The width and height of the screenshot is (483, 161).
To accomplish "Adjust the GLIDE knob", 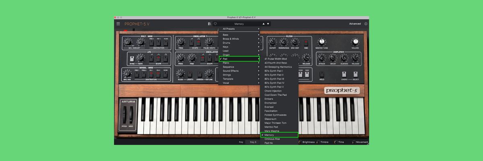I will coord(180,74).
